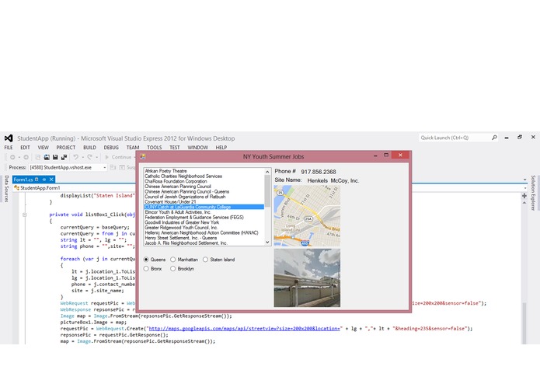Click the New Project toolbar icon

pos(38,157)
